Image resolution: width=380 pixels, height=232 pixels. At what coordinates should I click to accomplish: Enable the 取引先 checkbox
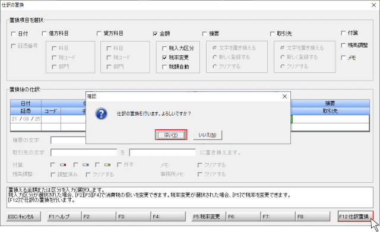click(x=273, y=34)
